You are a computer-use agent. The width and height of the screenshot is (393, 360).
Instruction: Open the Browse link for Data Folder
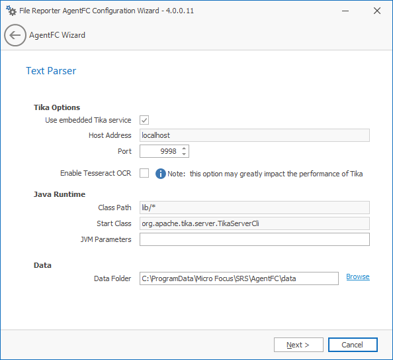click(358, 276)
